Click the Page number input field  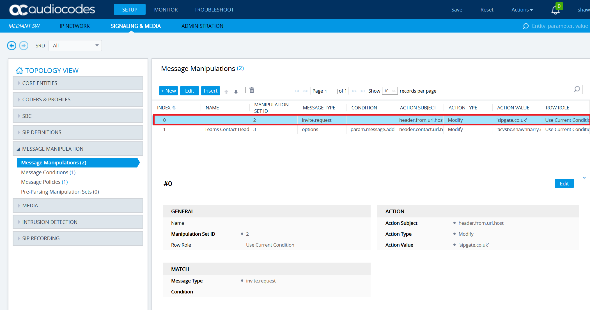(x=330, y=91)
